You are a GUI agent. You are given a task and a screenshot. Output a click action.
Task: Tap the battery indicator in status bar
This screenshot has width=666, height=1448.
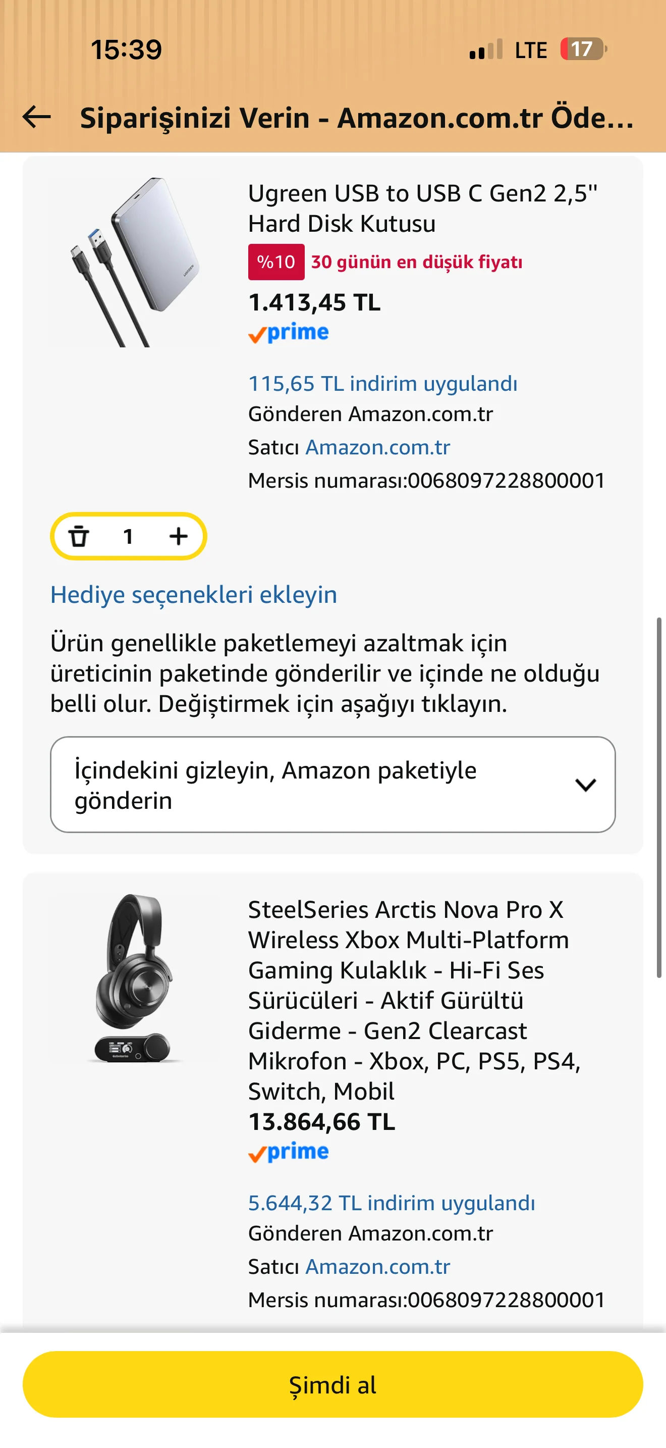point(583,49)
